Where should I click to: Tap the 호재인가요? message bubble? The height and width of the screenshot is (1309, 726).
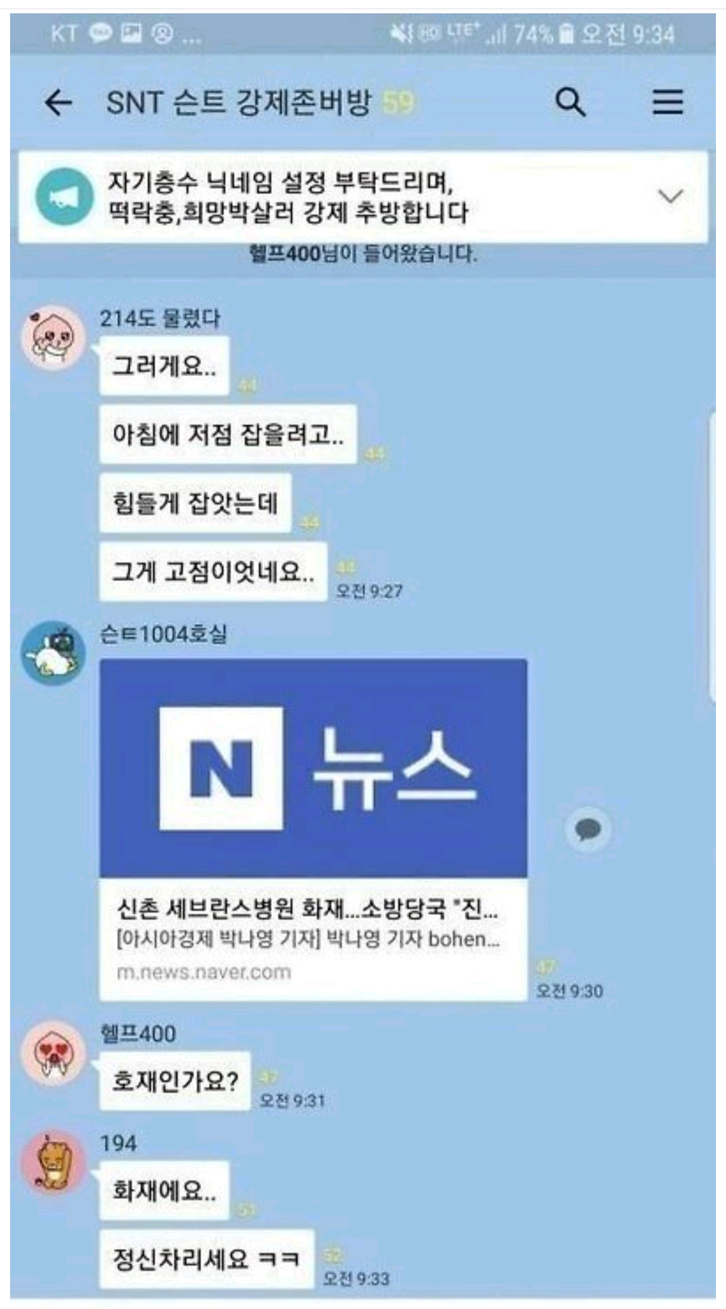pos(175,1080)
